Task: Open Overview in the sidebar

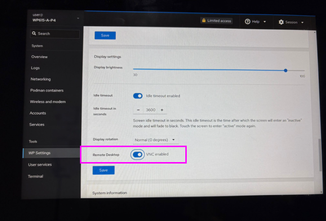Action: pyautogui.click(x=39, y=57)
